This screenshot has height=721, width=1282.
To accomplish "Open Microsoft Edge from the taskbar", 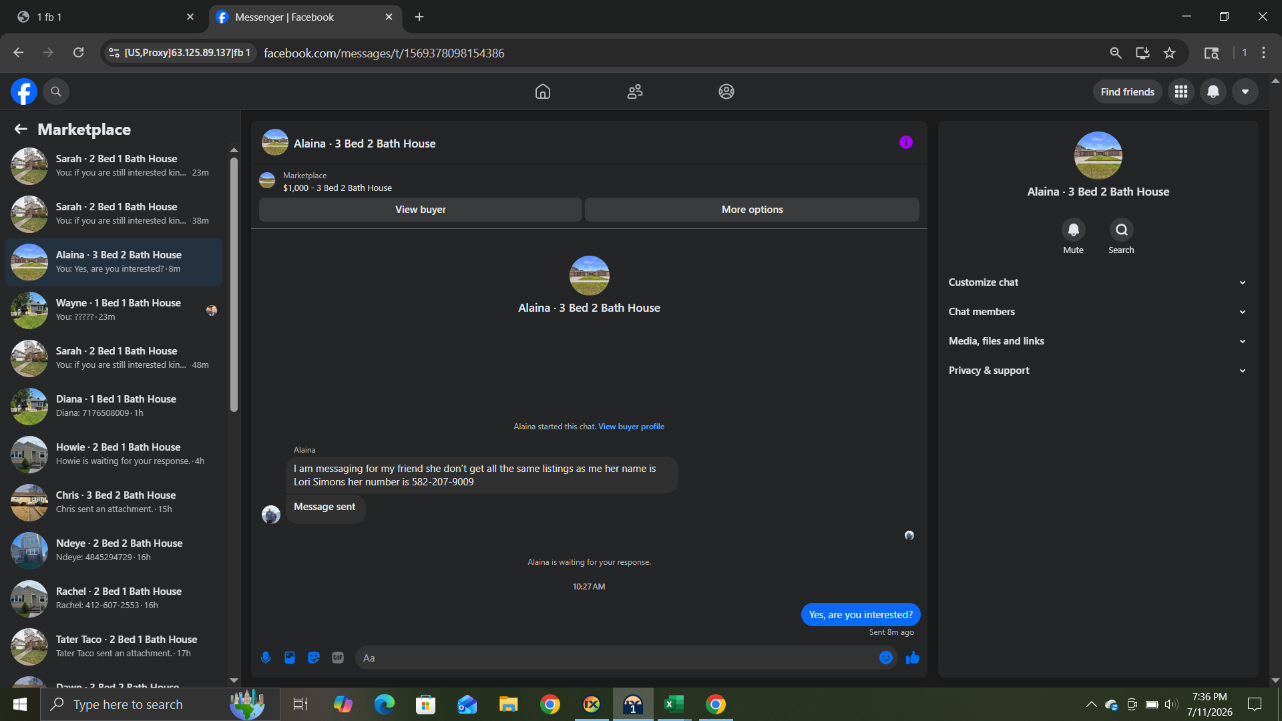I will click(385, 704).
